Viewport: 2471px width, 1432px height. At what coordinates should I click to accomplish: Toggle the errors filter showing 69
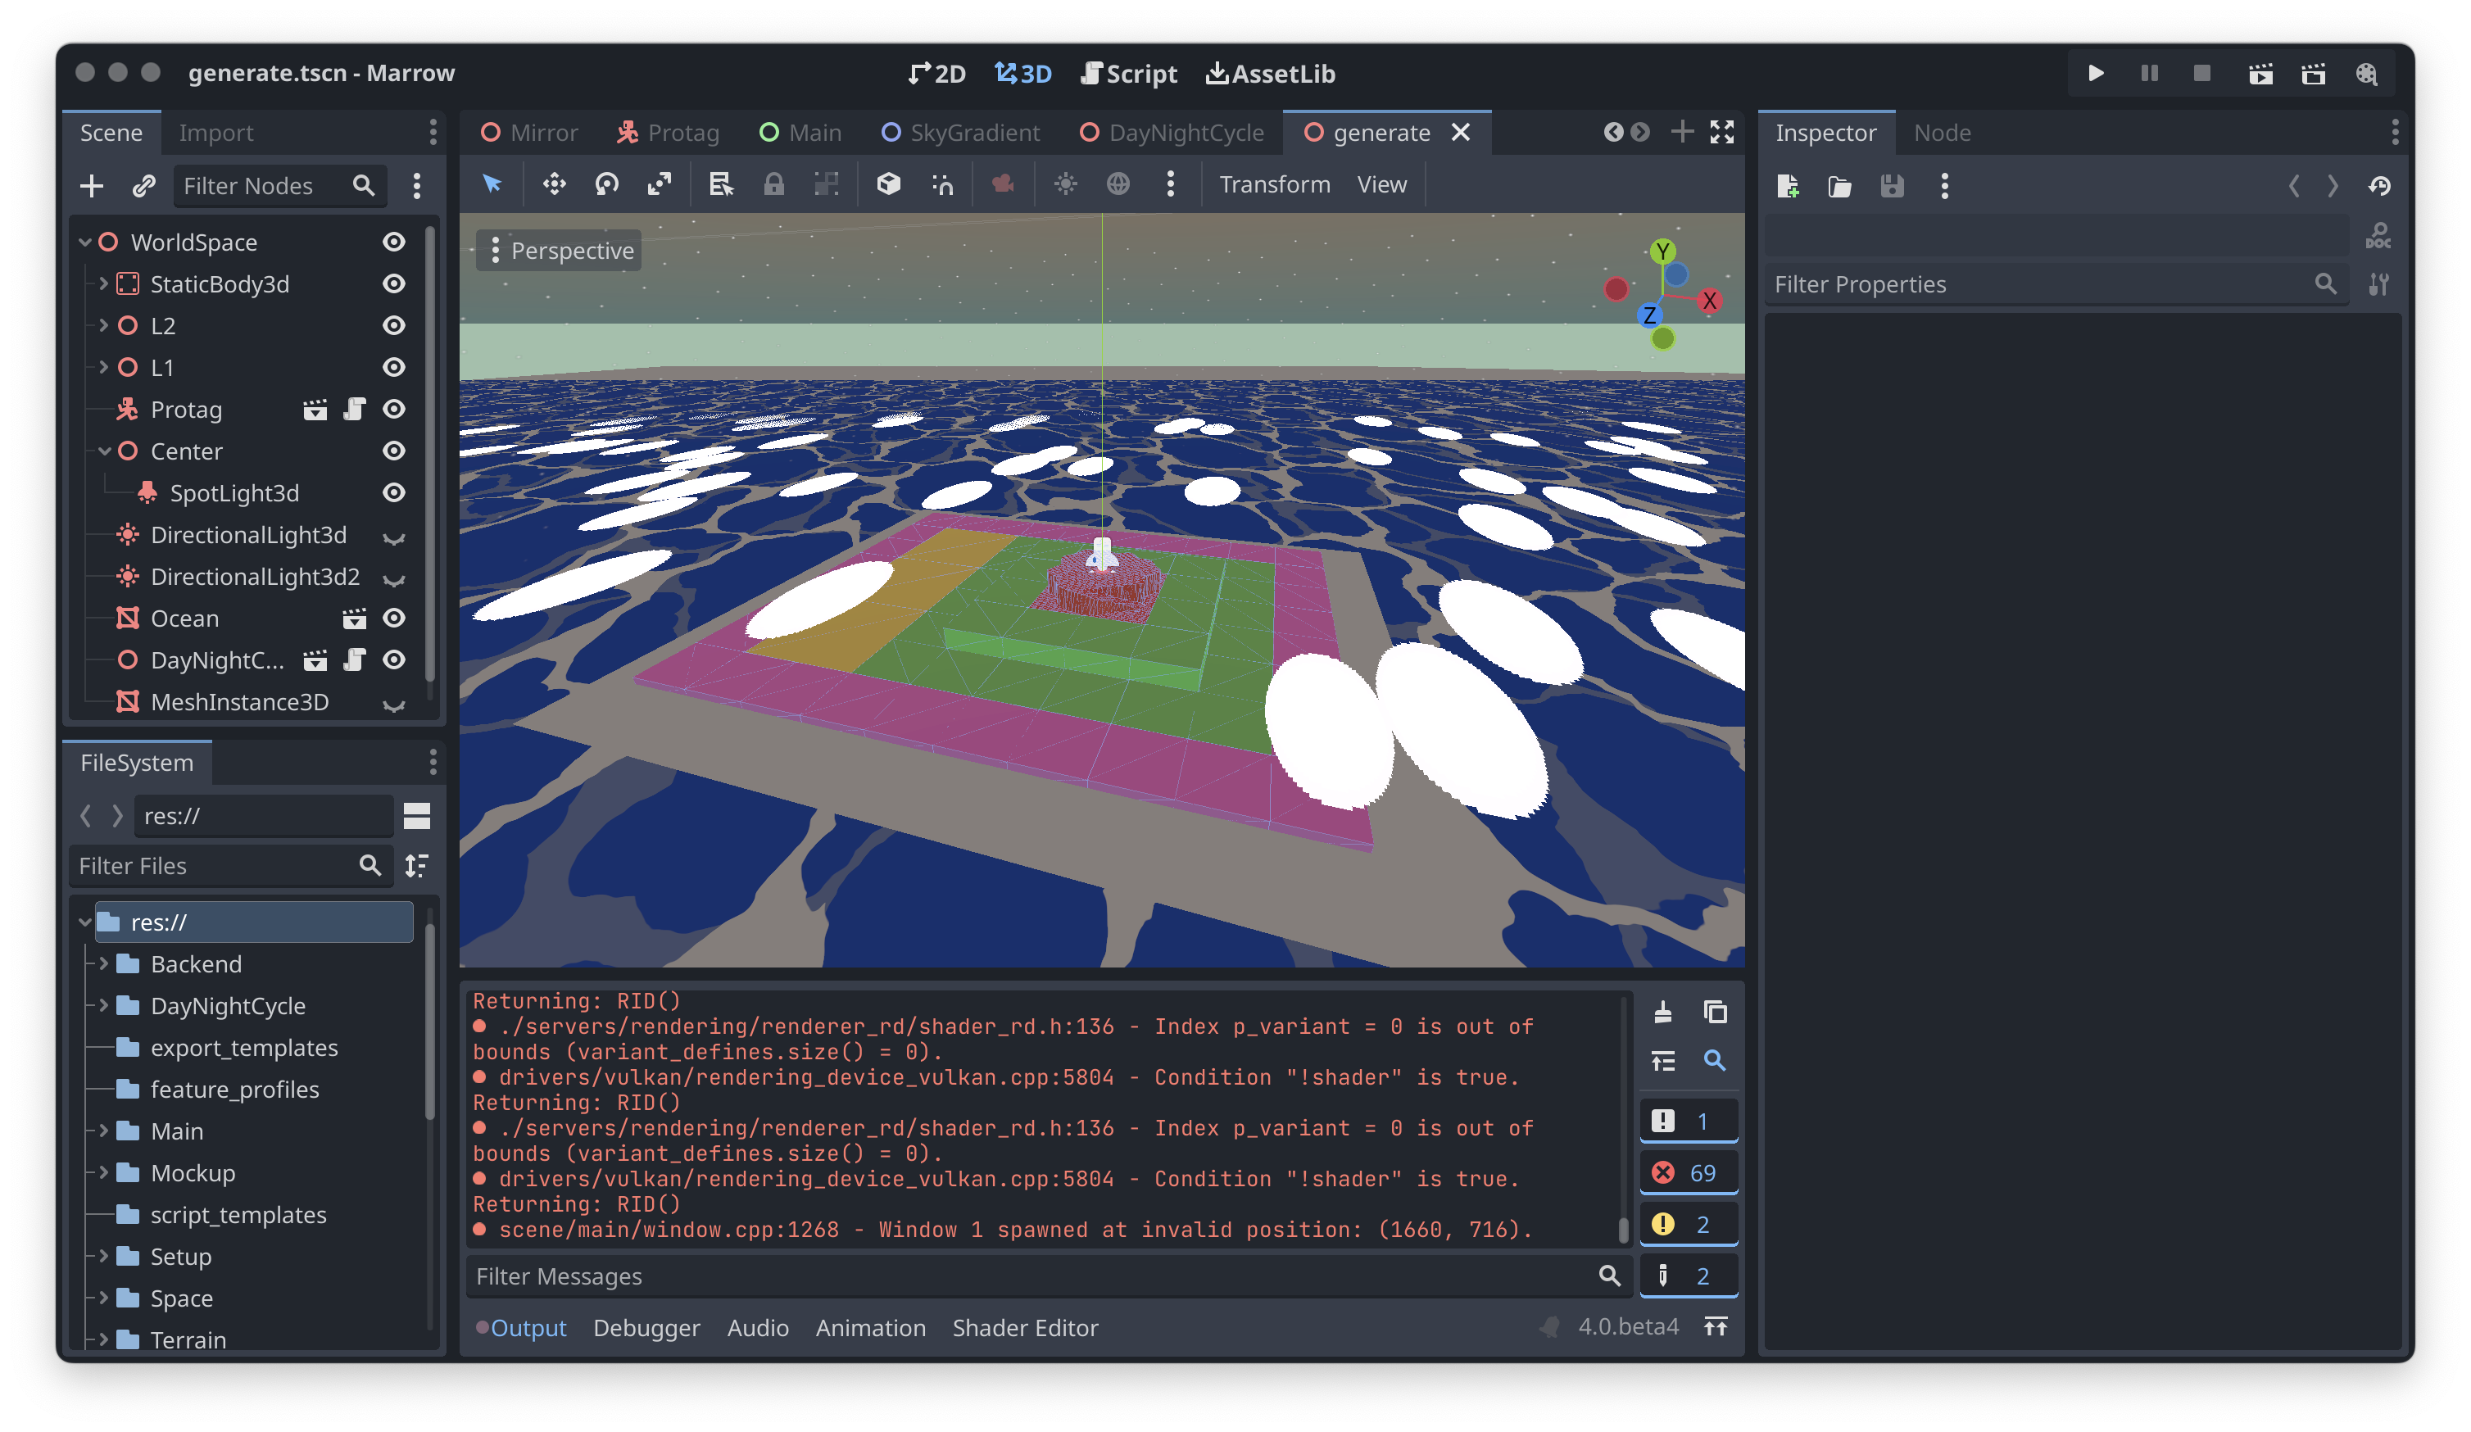pyautogui.click(x=1688, y=1172)
